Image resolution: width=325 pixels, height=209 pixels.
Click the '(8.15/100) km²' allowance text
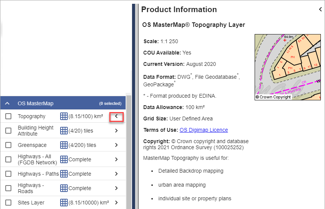tap(86, 116)
